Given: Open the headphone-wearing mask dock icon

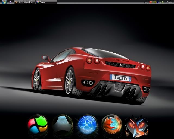Looking at the screenshot, I should pos(136,126).
